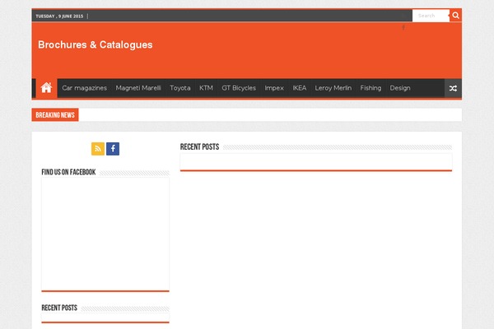The width and height of the screenshot is (494, 329).
Task: Select the Toyota menu item
Action: point(180,88)
